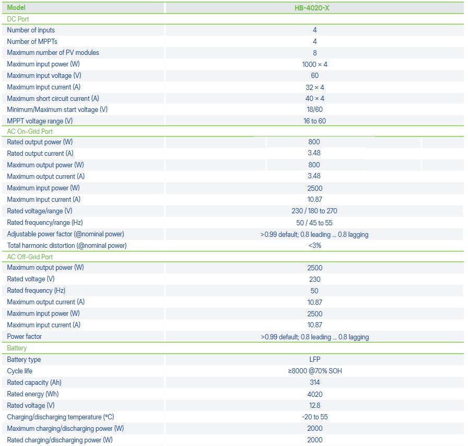Screen dimensions: 468x446
Task: Click the Total harmonic distortion row label
Action: point(66,246)
